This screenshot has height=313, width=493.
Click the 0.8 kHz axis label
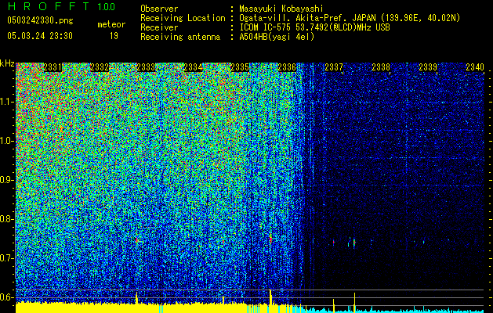click(7, 219)
